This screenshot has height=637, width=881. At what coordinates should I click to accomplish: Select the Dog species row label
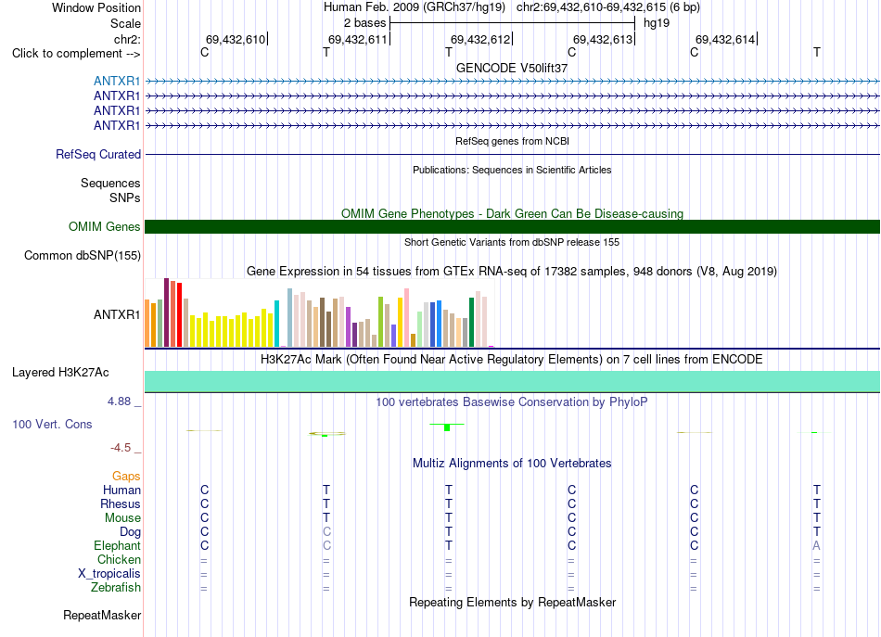click(130, 532)
